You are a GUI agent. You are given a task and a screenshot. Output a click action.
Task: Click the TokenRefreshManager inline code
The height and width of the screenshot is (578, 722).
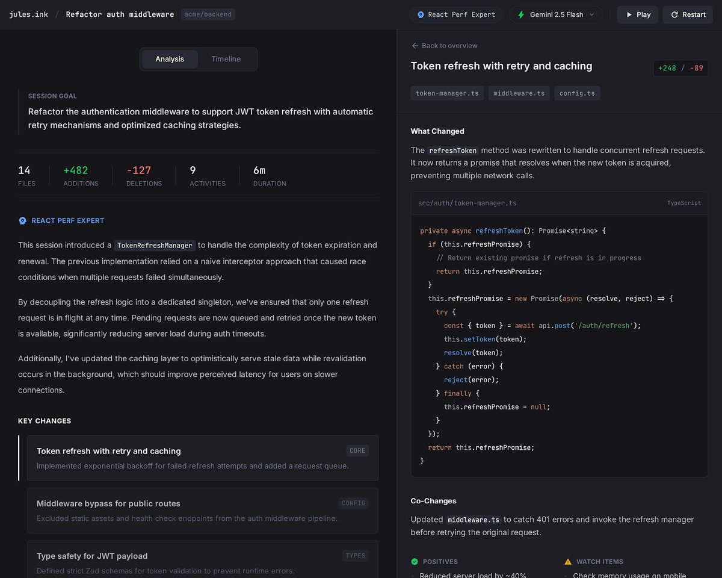pyautogui.click(x=155, y=245)
